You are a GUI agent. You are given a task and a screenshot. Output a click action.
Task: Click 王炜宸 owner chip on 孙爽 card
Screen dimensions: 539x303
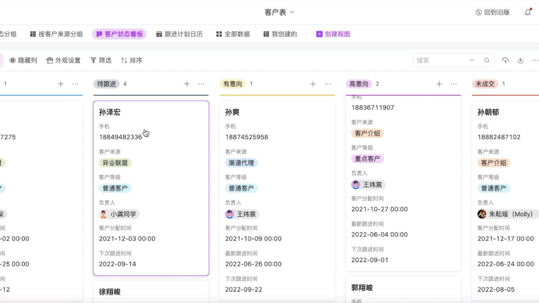coord(242,214)
